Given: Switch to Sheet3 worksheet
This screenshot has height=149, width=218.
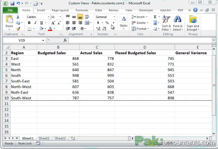Looking at the screenshot, I should (60, 138).
